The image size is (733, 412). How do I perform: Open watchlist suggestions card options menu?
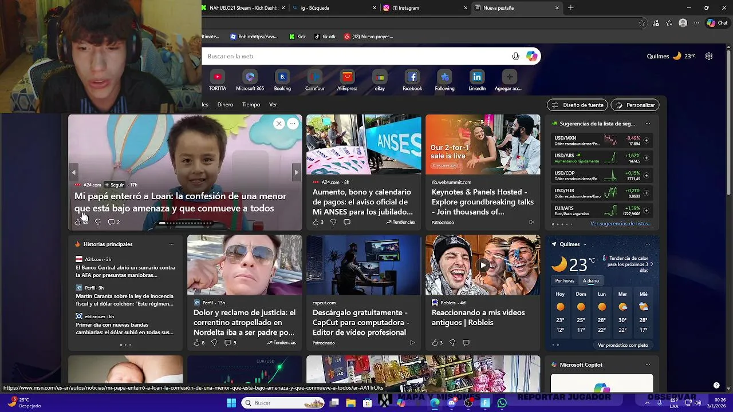(648, 124)
